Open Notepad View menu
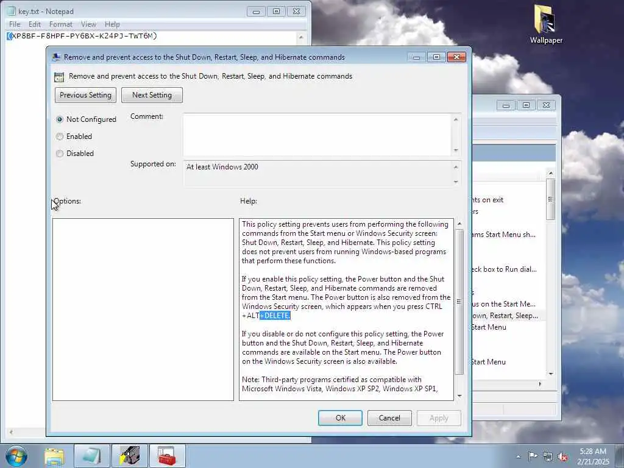This screenshot has height=468, width=624. (88, 24)
